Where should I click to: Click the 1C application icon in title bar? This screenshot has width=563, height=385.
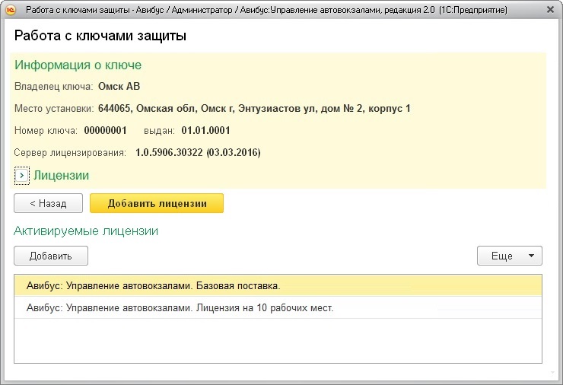(11, 11)
